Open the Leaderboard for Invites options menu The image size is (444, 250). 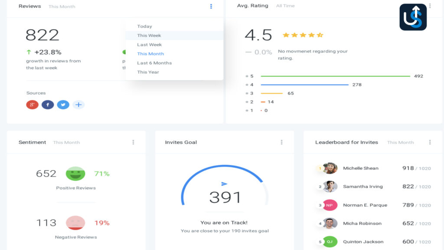click(x=430, y=142)
